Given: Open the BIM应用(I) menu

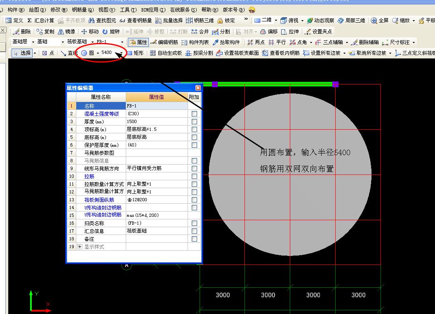Looking at the screenshot, I should tap(153, 10).
